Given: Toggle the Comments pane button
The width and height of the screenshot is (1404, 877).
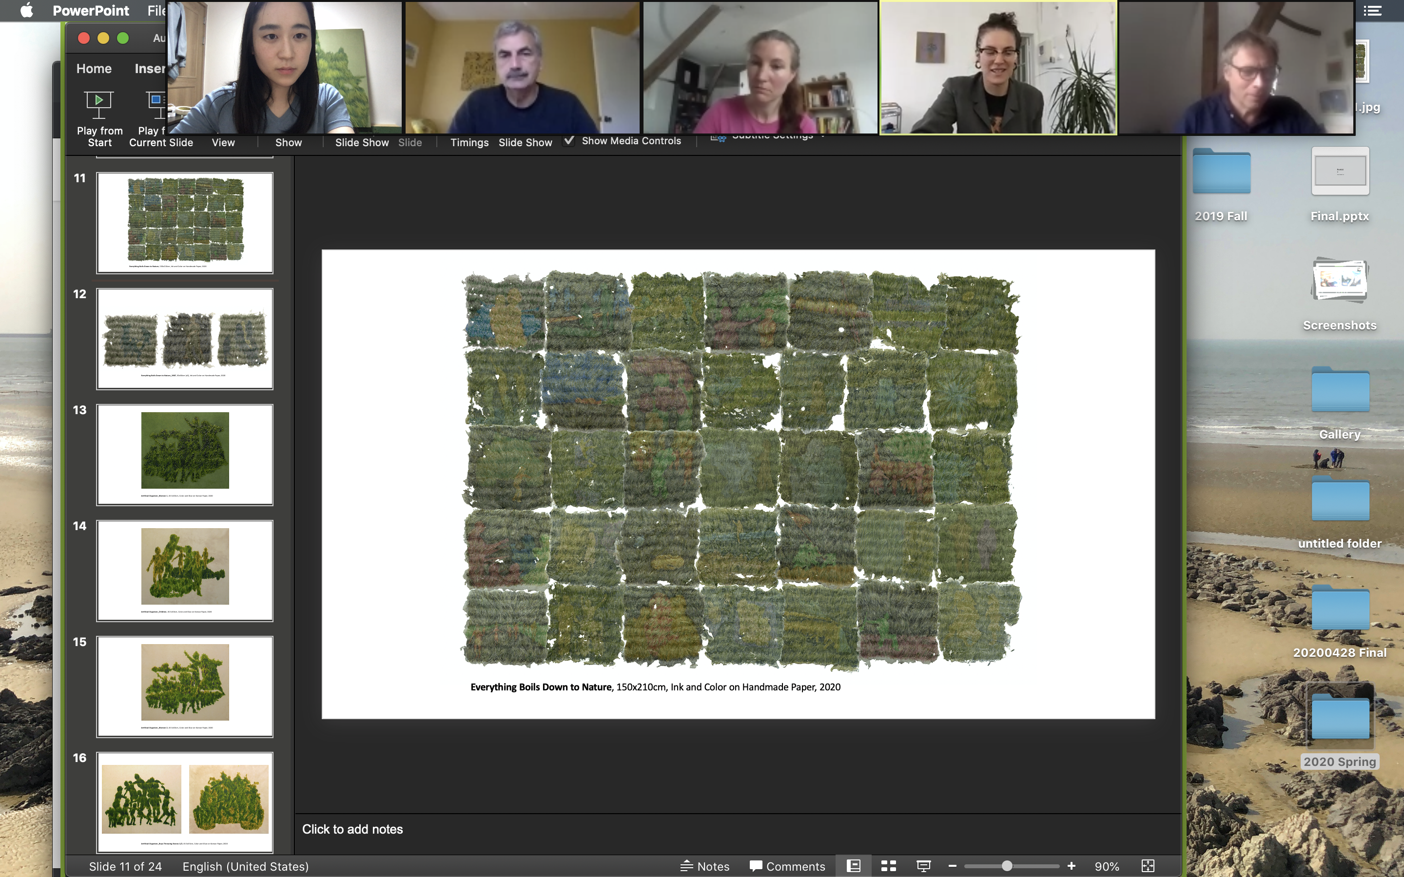Looking at the screenshot, I should point(787,866).
